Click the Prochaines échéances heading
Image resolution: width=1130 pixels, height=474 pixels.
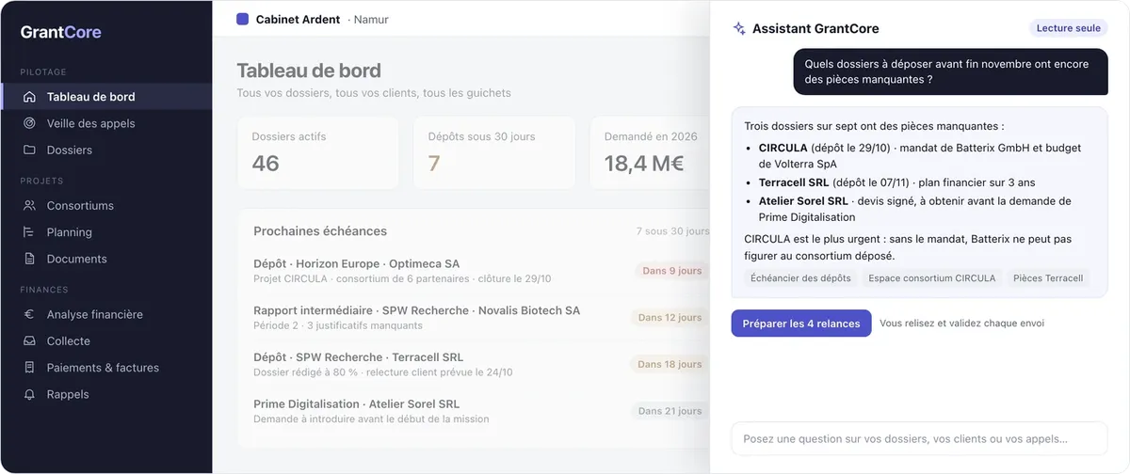(x=320, y=231)
